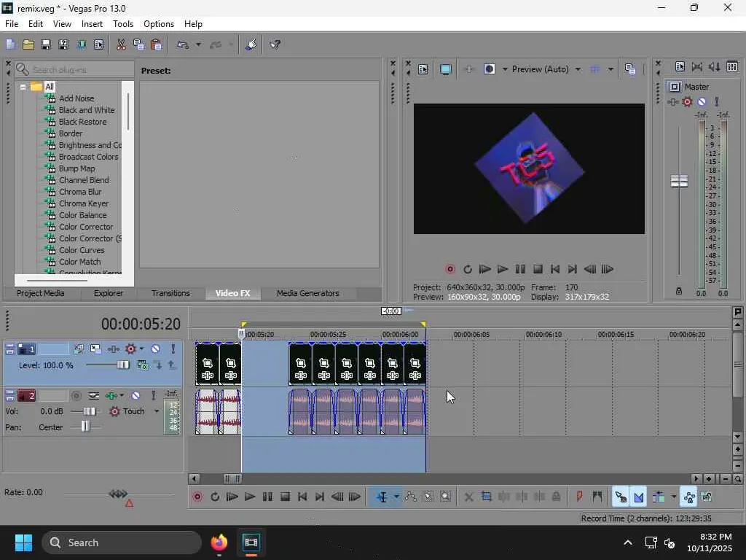Click the What's This help icon
Image resolution: width=746 pixels, height=560 pixels.
(x=275, y=44)
